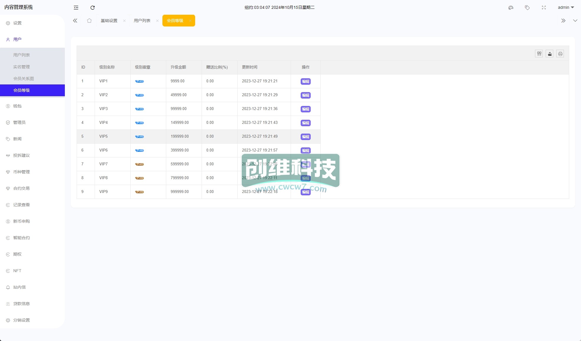Image resolution: width=581 pixels, height=341 pixels.
Task: Expand the 币种管理 sidebar menu
Action: (x=32, y=172)
